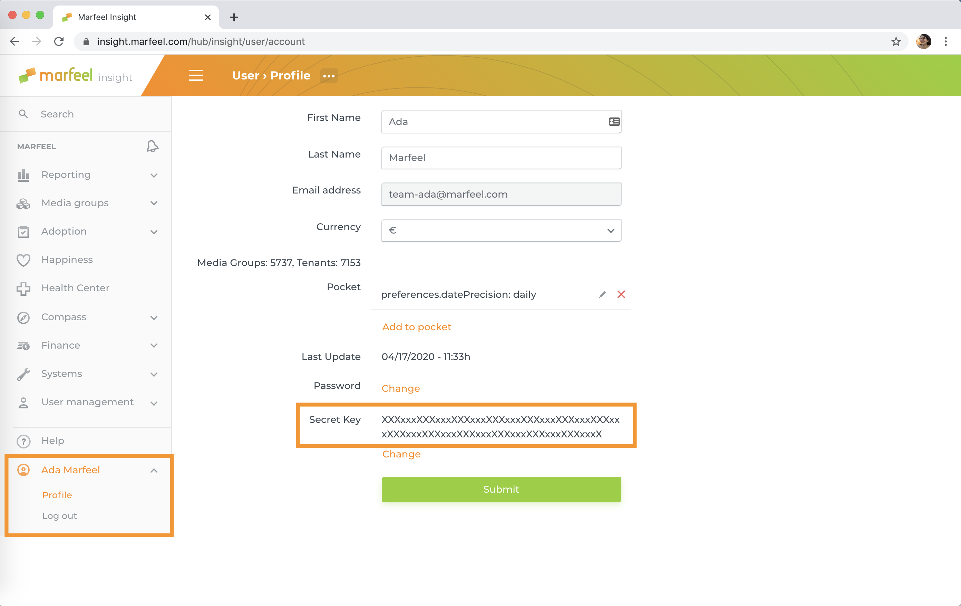Select Log out in the user menu

click(59, 516)
